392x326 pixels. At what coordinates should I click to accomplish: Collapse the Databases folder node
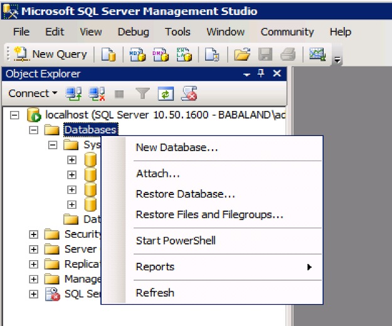[x=34, y=130]
